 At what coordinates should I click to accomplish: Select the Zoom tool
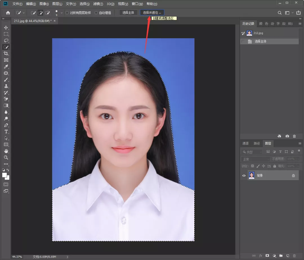(x=6, y=158)
